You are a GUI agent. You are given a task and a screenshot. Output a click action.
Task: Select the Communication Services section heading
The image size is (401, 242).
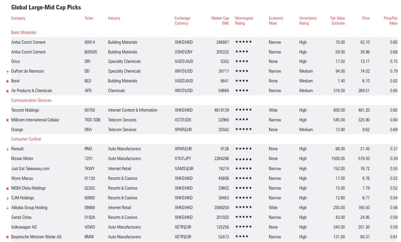[x=31, y=100]
